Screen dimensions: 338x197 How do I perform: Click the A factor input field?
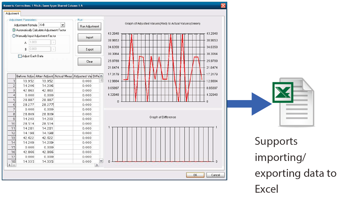40,42
